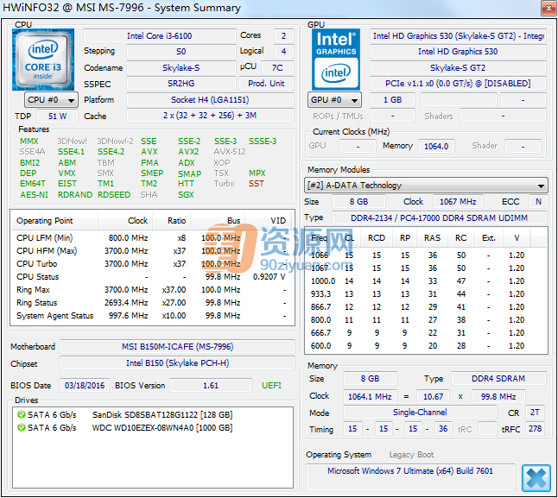
Task: Click the Single-Channel mode field
Action: 420,413
